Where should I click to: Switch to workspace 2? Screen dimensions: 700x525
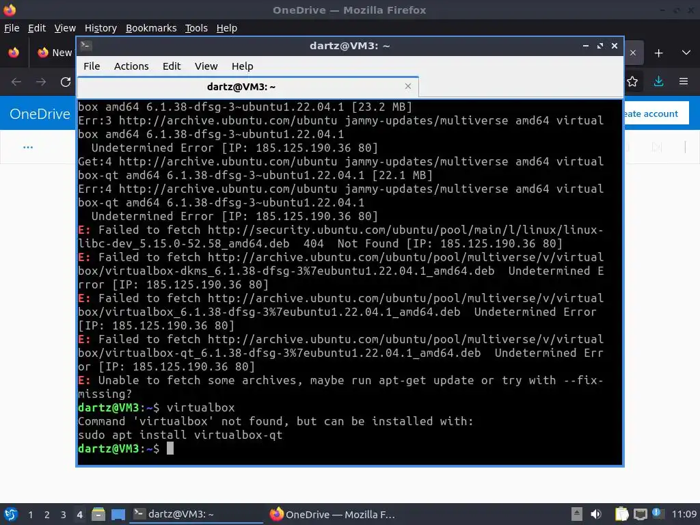coord(47,515)
